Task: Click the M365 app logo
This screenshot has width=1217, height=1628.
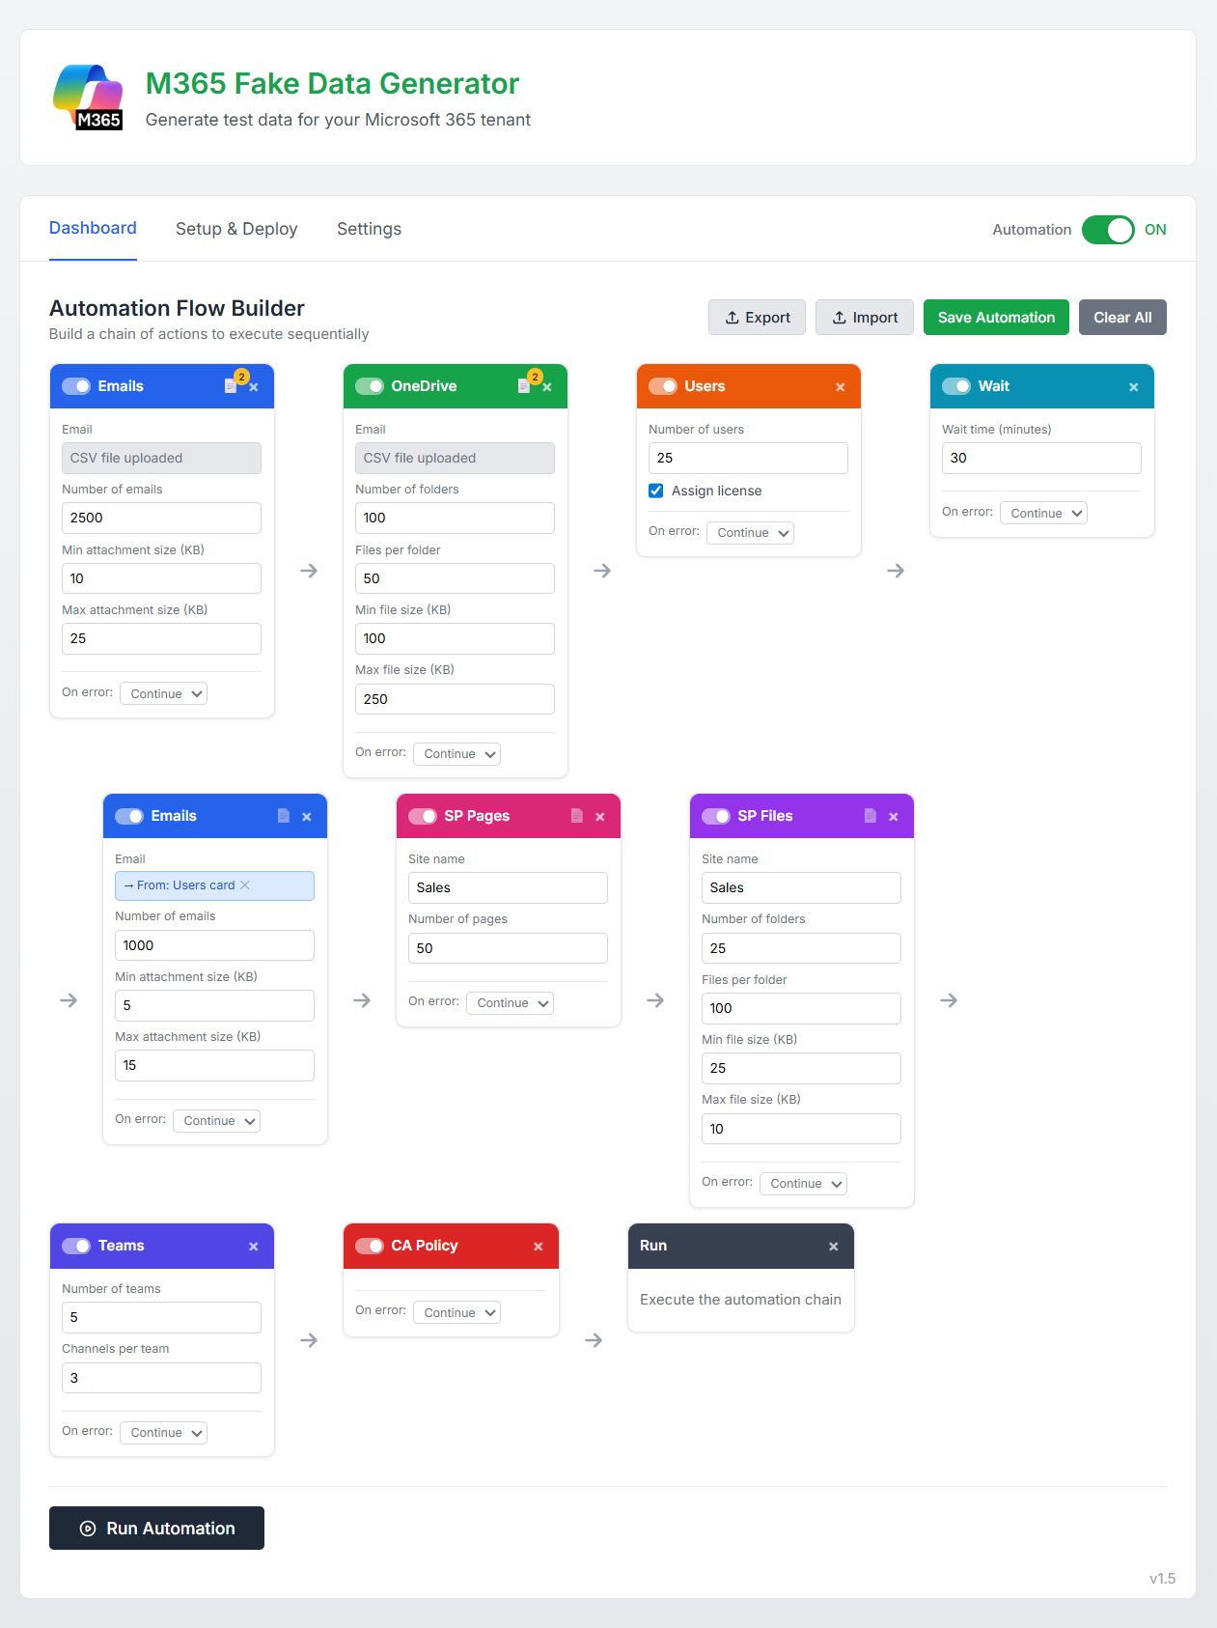Action: point(88,97)
